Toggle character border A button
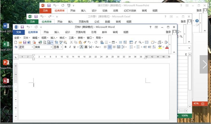Viewport: 211px width, 124px height. tap(81, 47)
